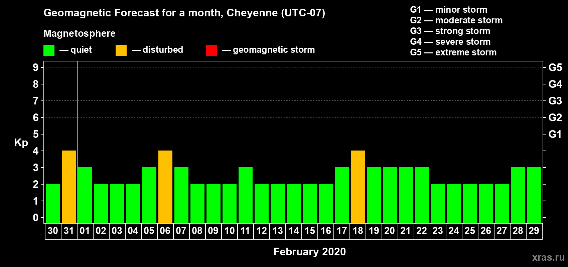
Task: Click the 'geomagnetic storm' legend label
Action: tap(274, 50)
